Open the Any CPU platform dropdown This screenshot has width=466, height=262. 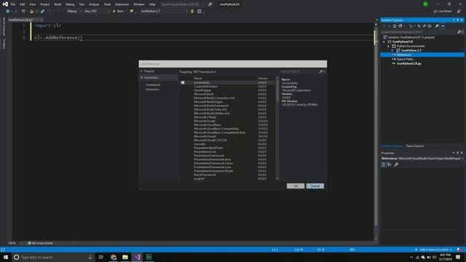(97, 12)
